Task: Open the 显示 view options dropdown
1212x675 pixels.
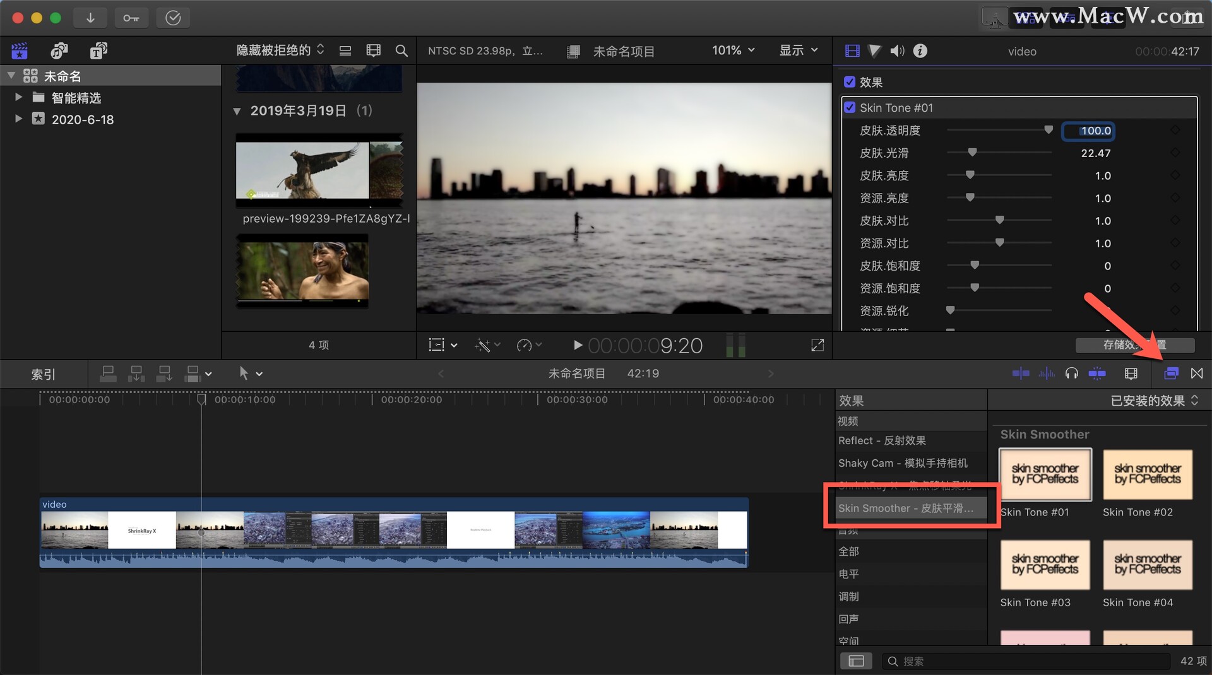Action: 799,50
